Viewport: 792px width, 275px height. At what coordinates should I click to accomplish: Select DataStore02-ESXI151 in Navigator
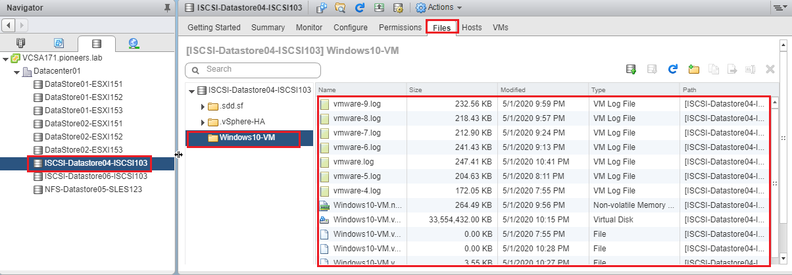click(77, 124)
